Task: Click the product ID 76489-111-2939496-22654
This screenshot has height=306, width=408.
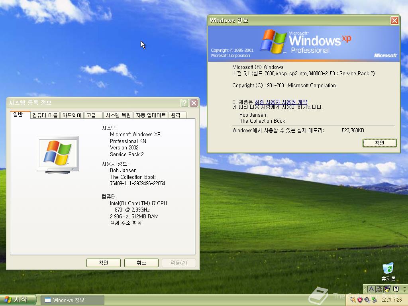Action: tap(137, 183)
